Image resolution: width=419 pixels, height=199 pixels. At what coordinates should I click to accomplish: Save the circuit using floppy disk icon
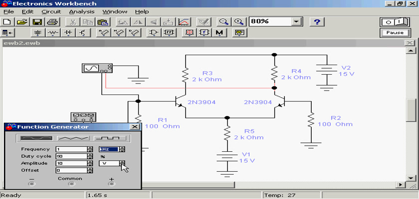(37, 22)
